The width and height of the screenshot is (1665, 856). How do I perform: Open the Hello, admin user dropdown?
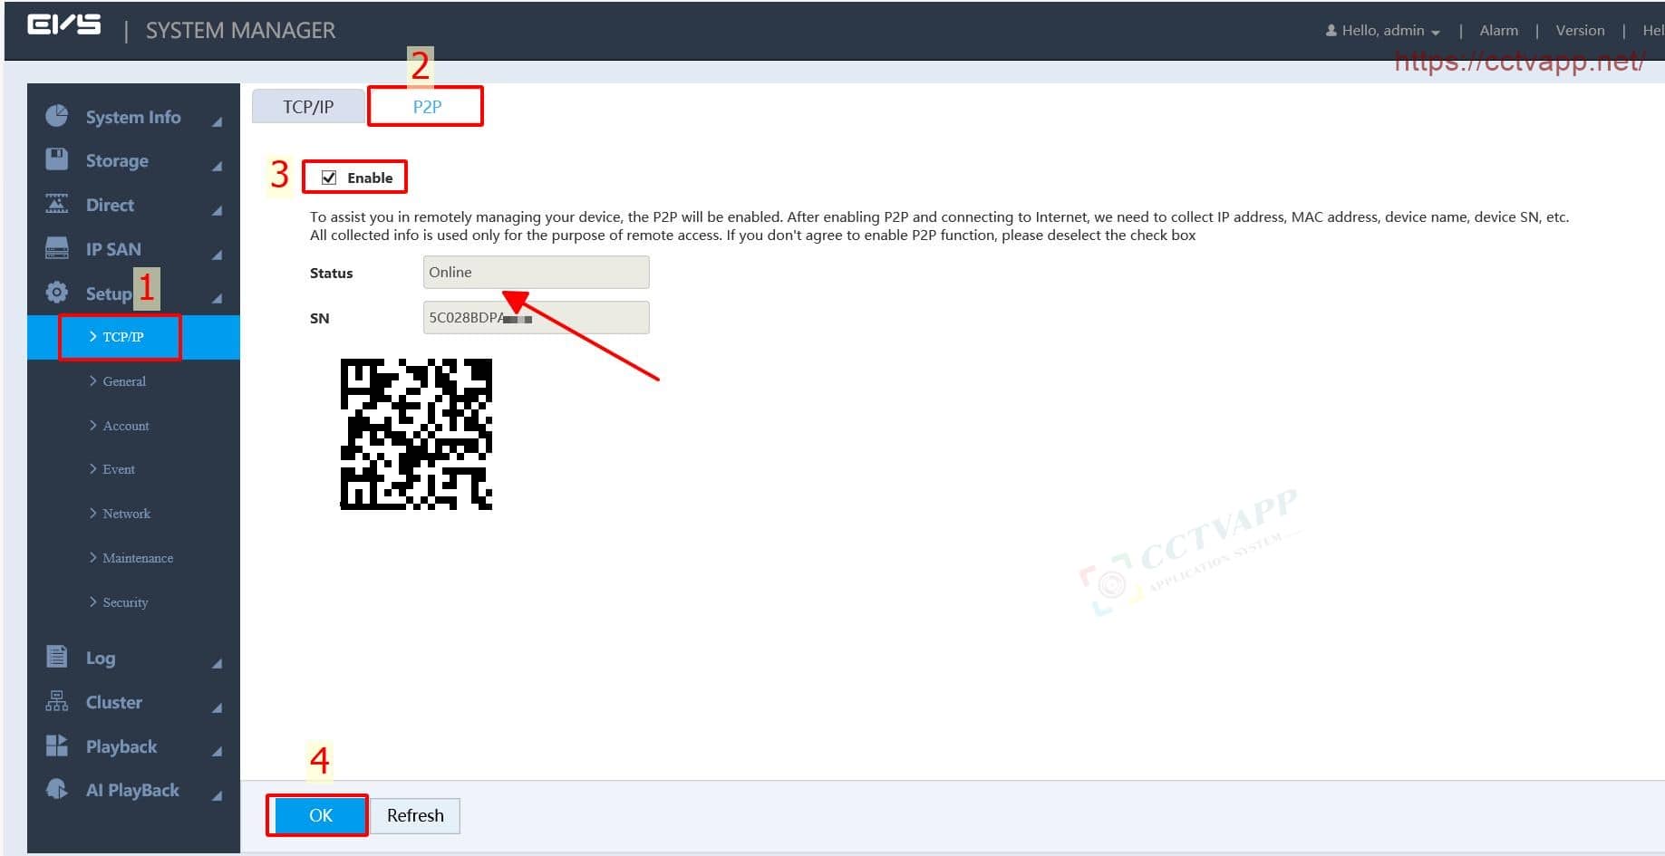(x=1382, y=31)
